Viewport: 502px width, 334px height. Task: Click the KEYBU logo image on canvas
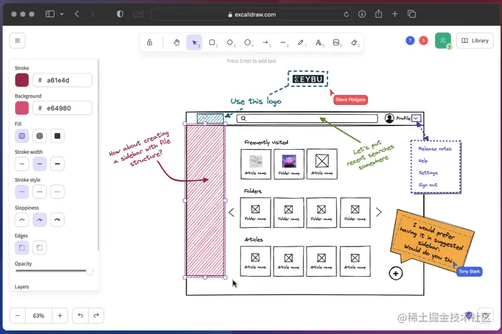tap(308, 79)
